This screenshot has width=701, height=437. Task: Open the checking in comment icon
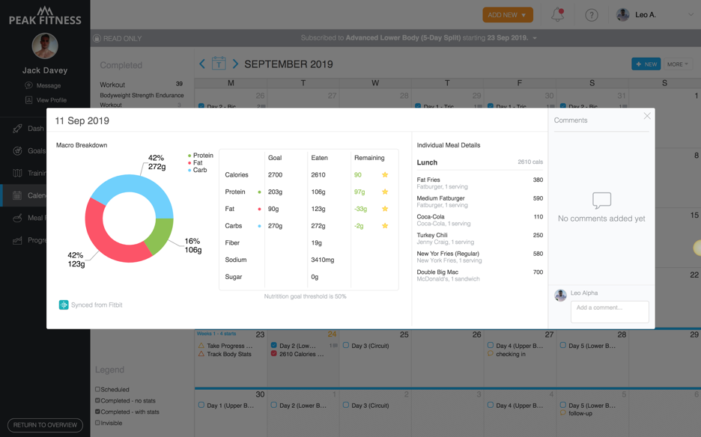(491, 353)
